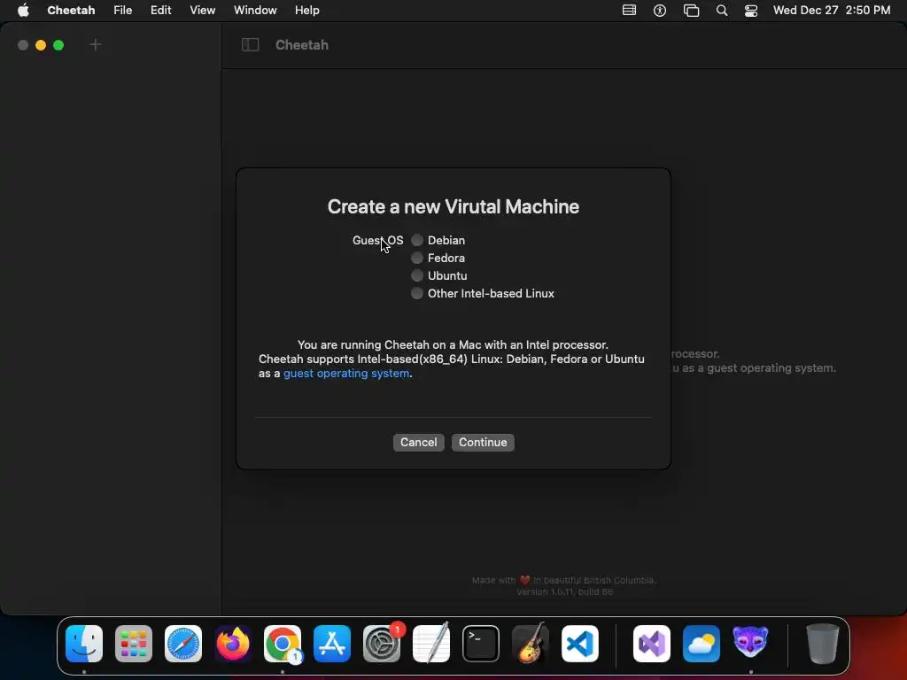Launch Safari from the Dock
Screen dimensions: 907x680
pos(183,644)
